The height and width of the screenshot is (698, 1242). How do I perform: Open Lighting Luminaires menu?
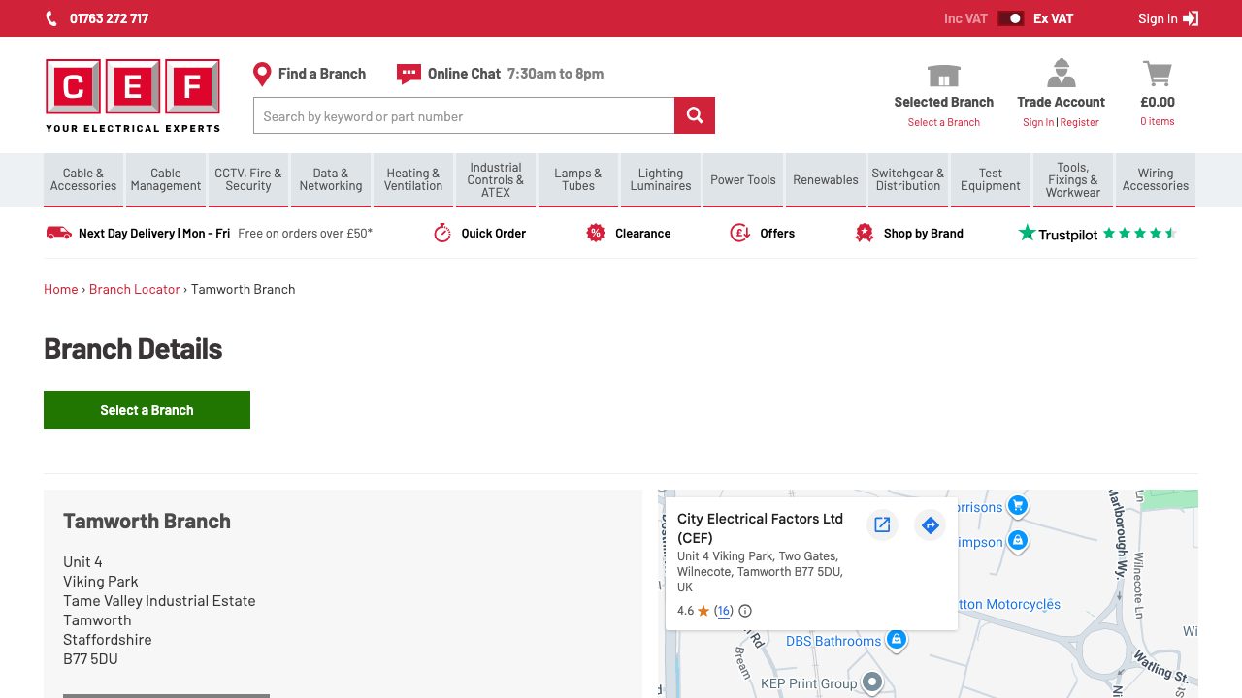tap(661, 179)
